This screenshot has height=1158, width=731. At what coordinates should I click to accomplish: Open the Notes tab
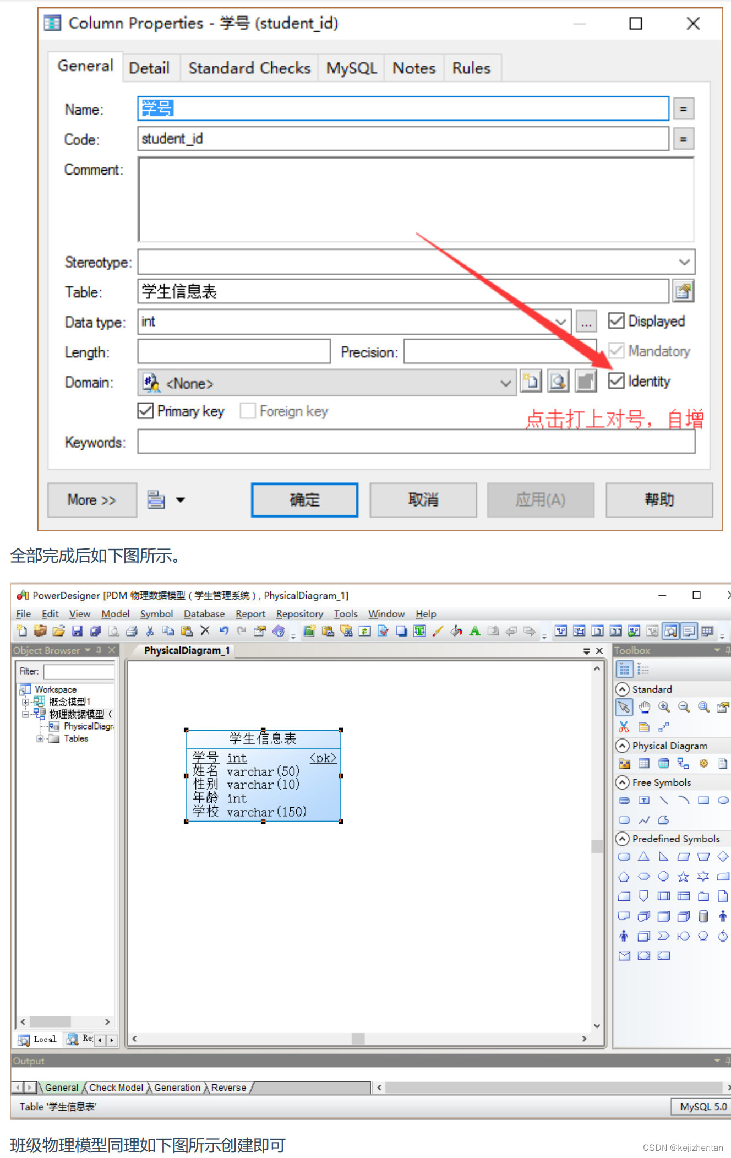pyautogui.click(x=414, y=68)
